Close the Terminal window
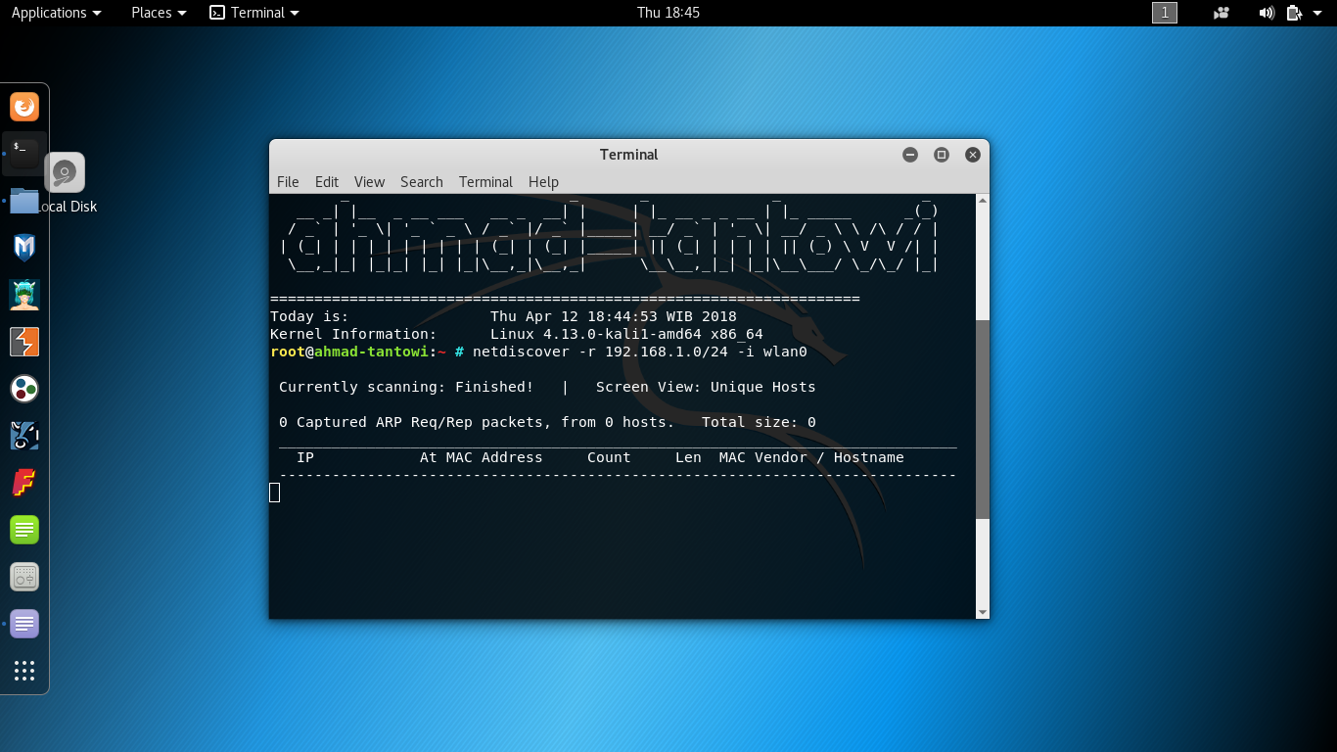 (973, 155)
